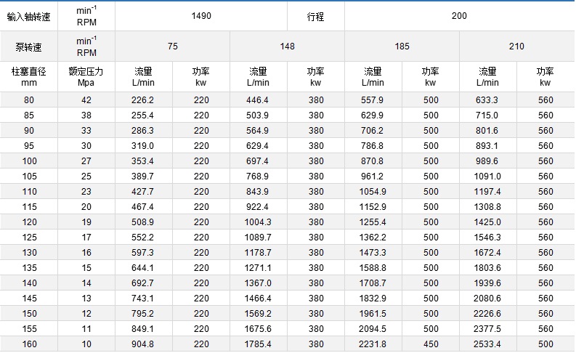Click the flow value 2533.4
576x353 pixels.
(x=487, y=344)
